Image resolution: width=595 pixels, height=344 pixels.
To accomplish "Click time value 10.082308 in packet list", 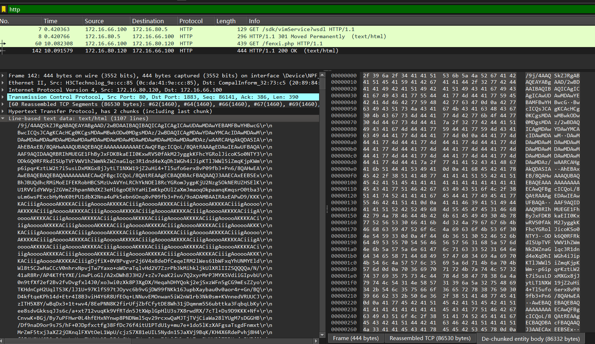I will click(x=59, y=43).
